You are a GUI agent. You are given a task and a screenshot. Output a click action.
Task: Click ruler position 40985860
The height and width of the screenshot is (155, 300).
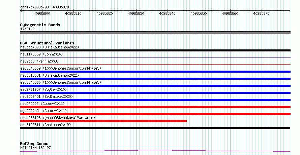(230, 14)
